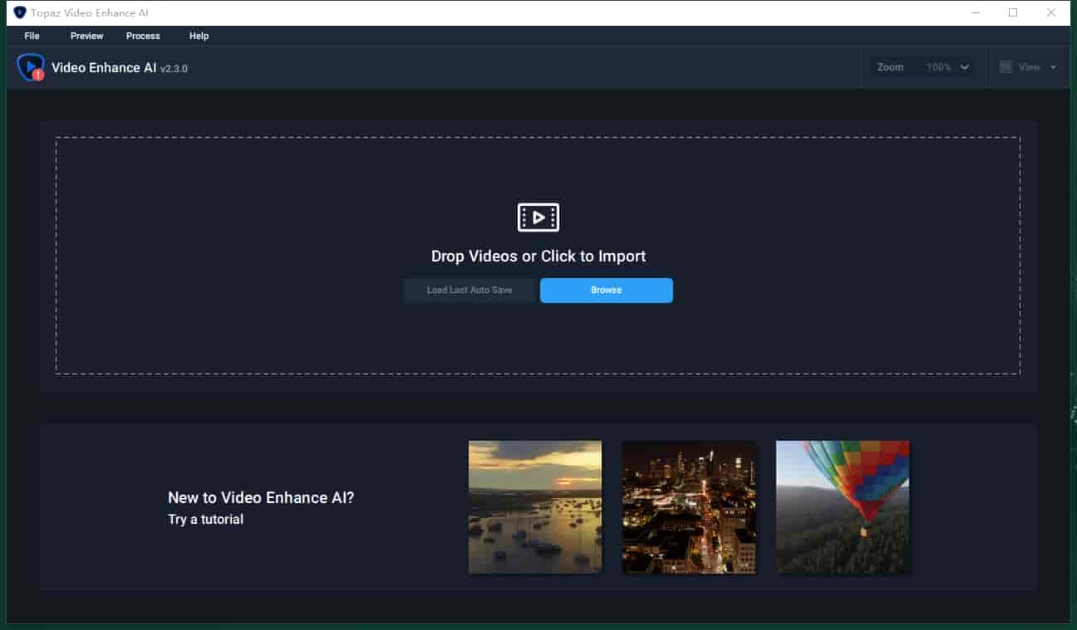Open the Process menu
Image resolution: width=1077 pixels, height=630 pixels.
point(142,36)
